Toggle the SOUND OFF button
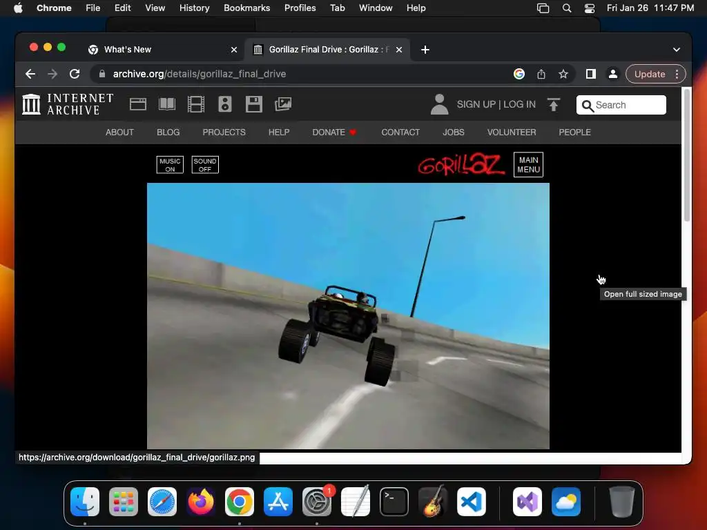 (205, 165)
